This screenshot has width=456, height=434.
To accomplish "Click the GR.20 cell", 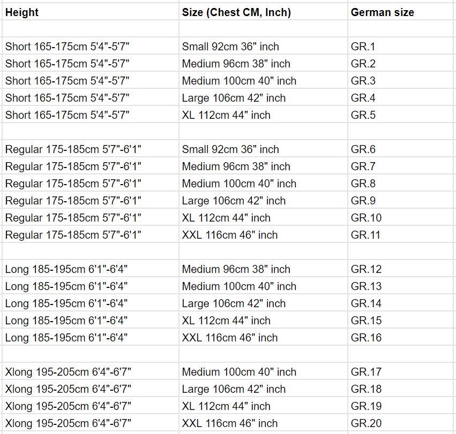I will click(366, 423).
